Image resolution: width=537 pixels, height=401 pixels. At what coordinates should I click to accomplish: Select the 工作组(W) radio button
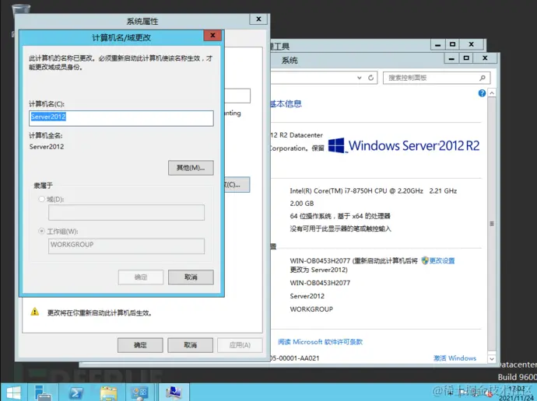[x=42, y=231]
